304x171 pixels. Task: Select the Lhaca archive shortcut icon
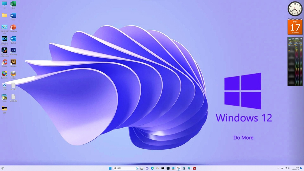[4, 98]
